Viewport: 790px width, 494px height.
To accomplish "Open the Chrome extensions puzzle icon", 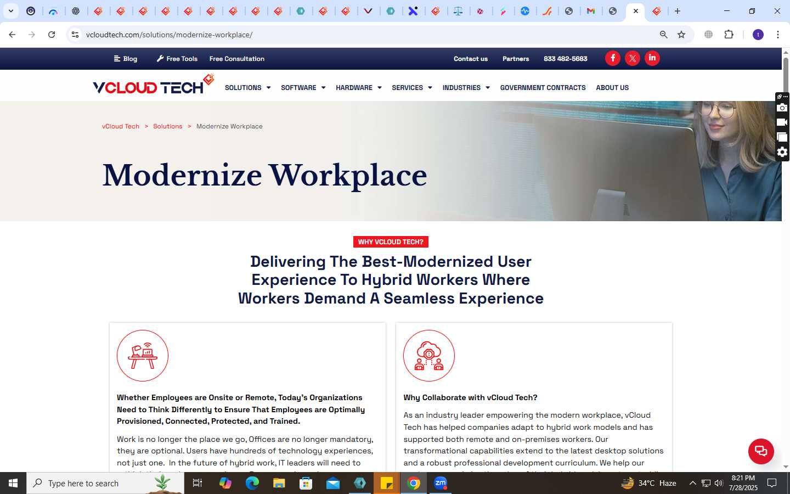I will pyautogui.click(x=729, y=35).
